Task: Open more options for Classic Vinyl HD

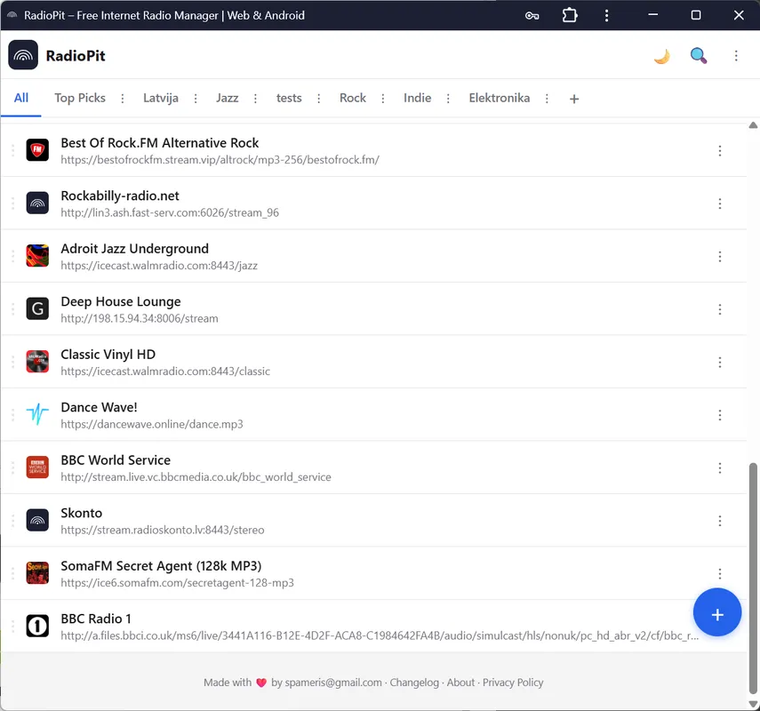Action: click(720, 362)
